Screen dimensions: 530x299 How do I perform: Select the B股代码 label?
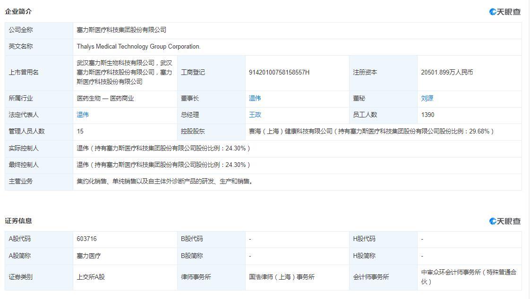pos(192,239)
